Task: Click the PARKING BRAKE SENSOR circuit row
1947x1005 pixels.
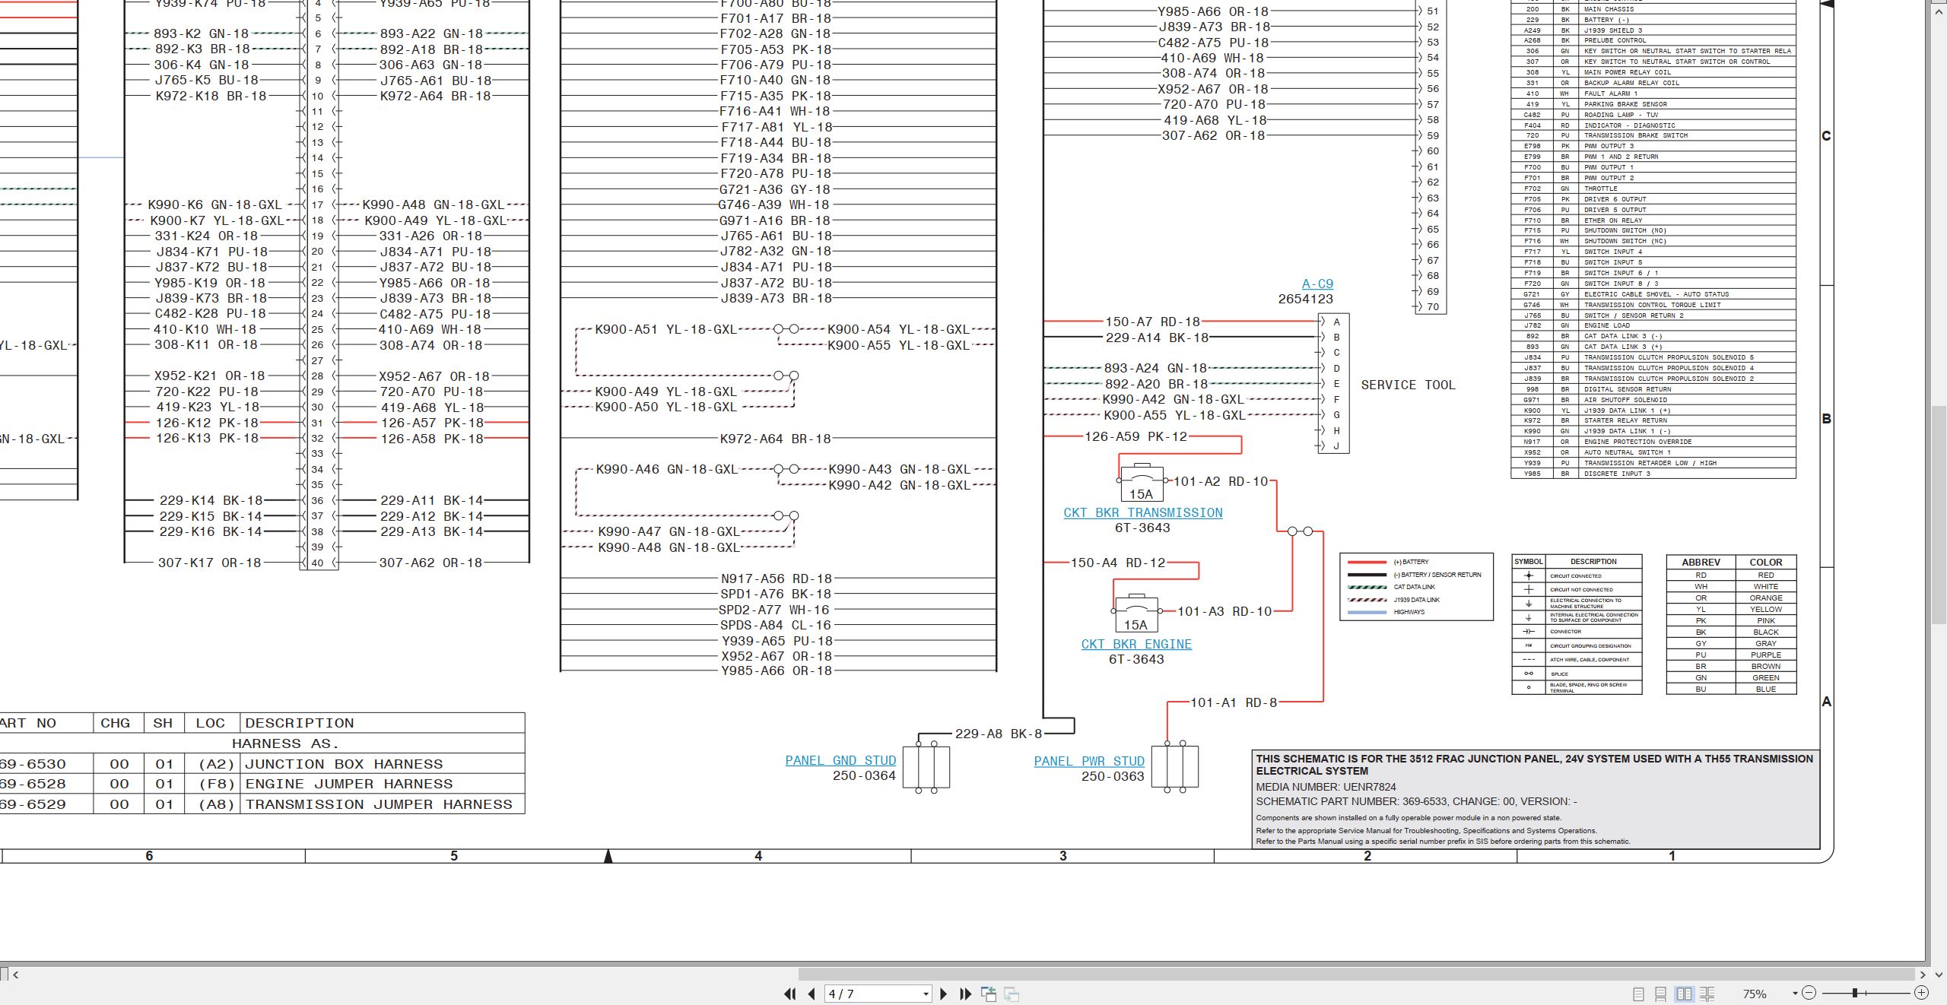Action: pyautogui.click(x=1653, y=104)
